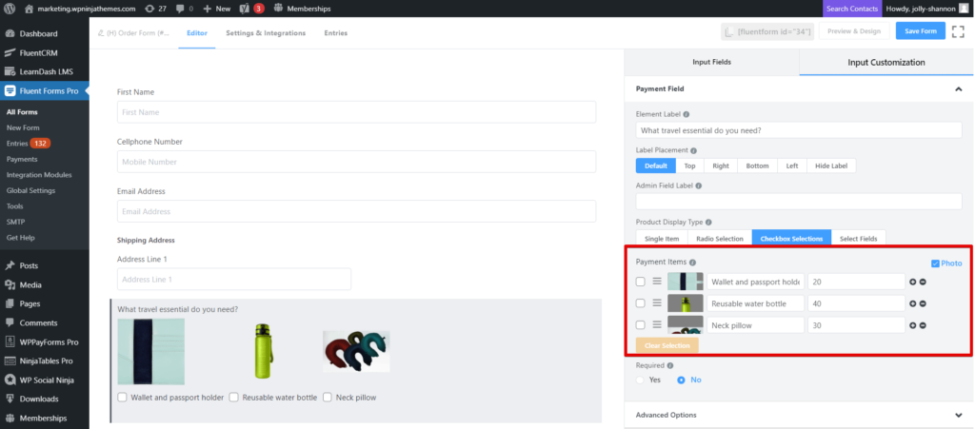Open the New dropdown in admin bar

[216, 9]
